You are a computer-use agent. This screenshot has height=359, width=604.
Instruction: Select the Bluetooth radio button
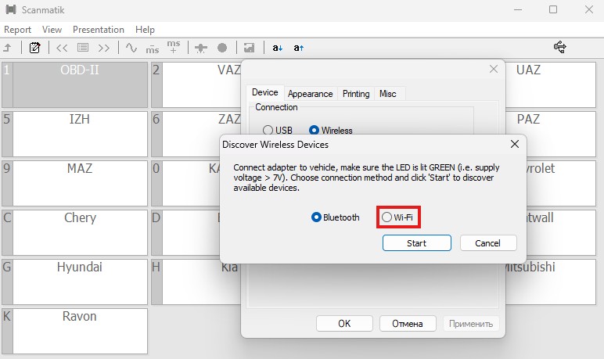click(x=317, y=217)
